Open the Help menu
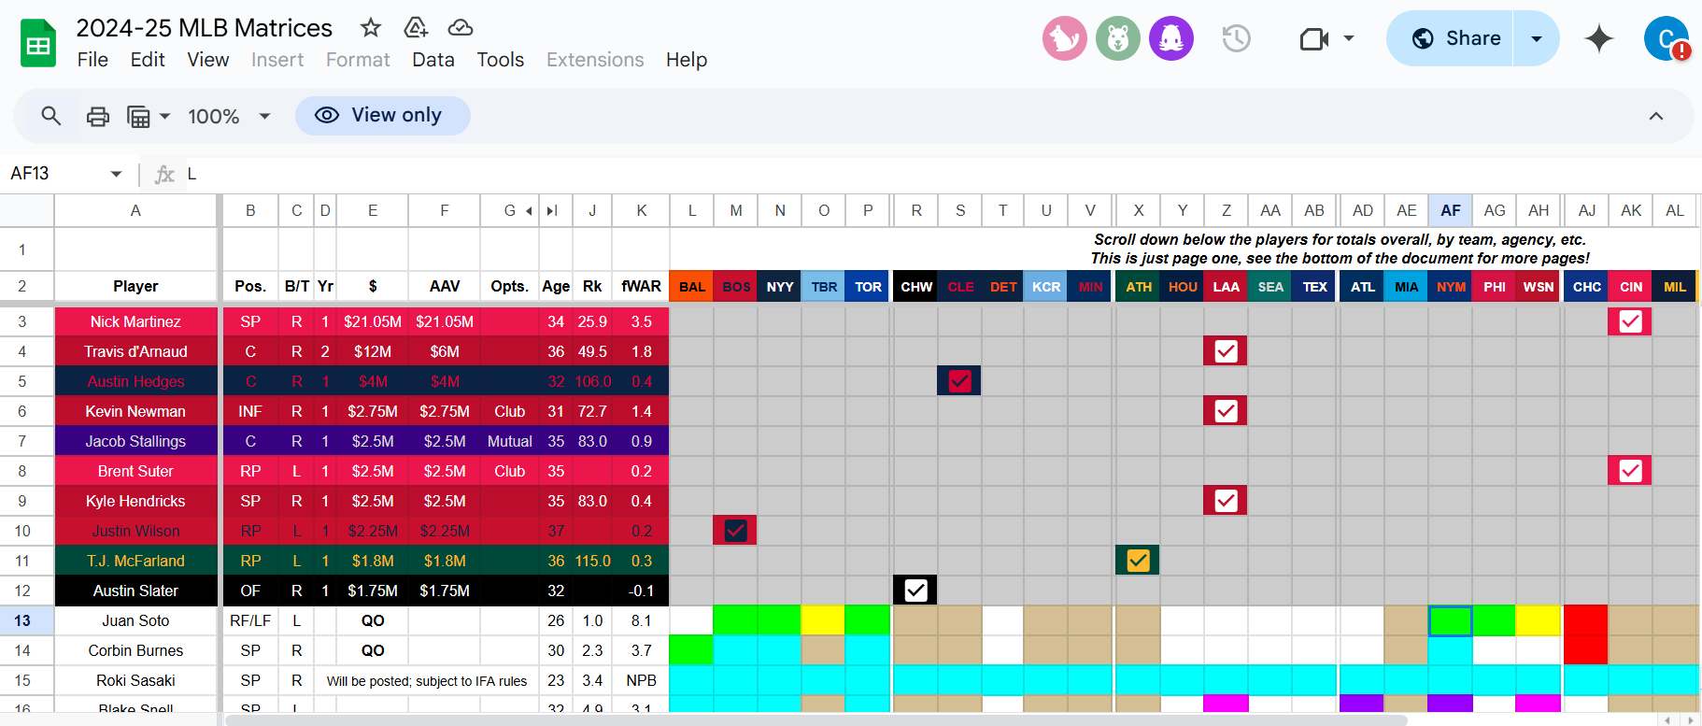The height and width of the screenshot is (726, 1702). pyautogui.click(x=687, y=60)
